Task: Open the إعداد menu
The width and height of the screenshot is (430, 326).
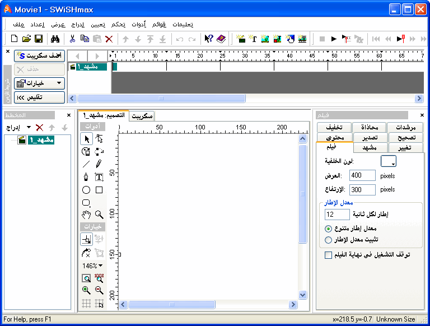Action: (x=38, y=25)
